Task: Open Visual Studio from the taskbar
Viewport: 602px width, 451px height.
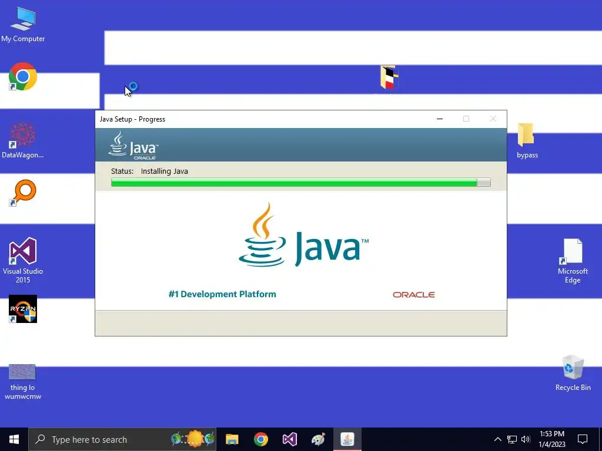Action: point(289,439)
